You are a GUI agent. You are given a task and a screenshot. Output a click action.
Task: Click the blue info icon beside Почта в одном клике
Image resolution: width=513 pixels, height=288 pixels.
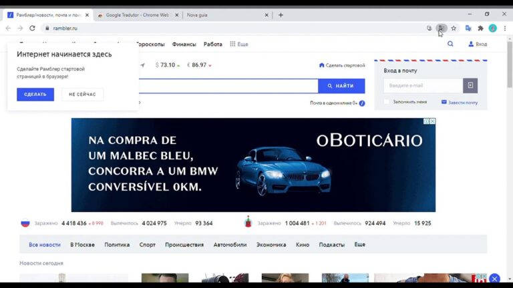362,103
